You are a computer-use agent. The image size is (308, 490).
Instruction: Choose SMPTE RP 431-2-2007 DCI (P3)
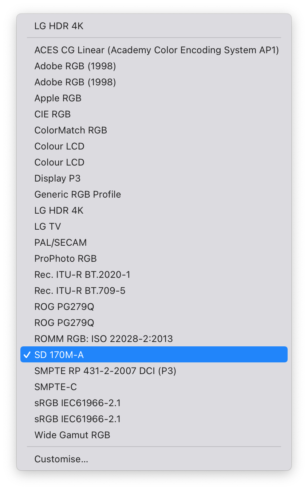coord(105,371)
